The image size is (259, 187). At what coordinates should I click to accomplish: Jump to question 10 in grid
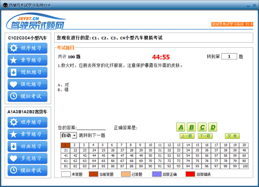coord(150,145)
